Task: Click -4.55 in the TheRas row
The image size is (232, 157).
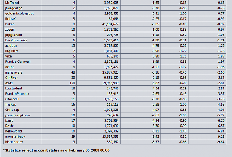Action: (x=221, y=105)
